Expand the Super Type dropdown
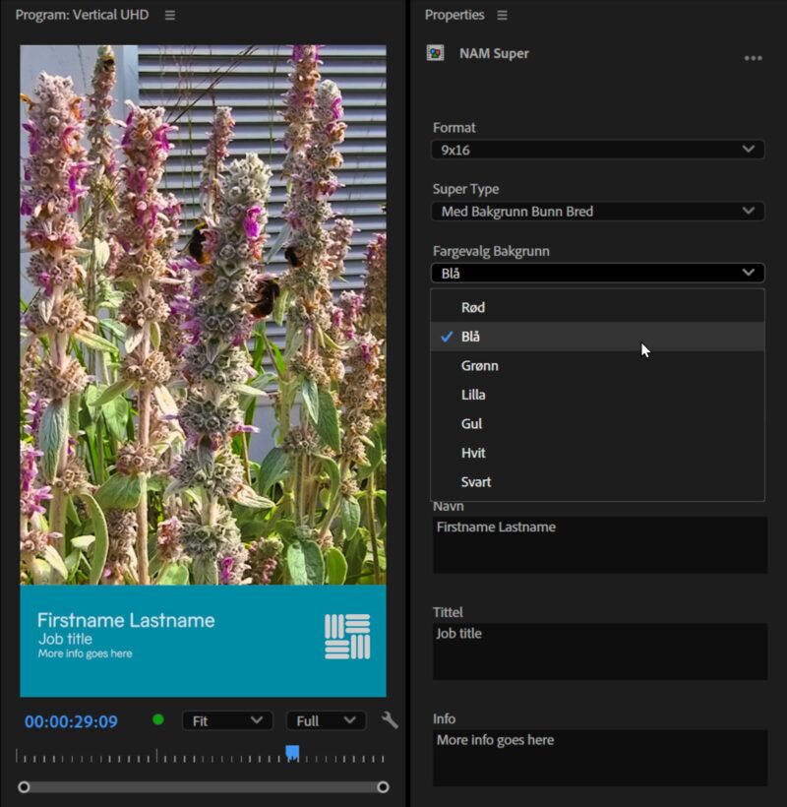The width and height of the screenshot is (787, 807). tap(597, 211)
